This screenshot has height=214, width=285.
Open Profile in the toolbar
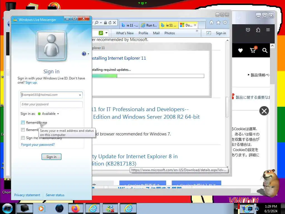pos(143,33)
